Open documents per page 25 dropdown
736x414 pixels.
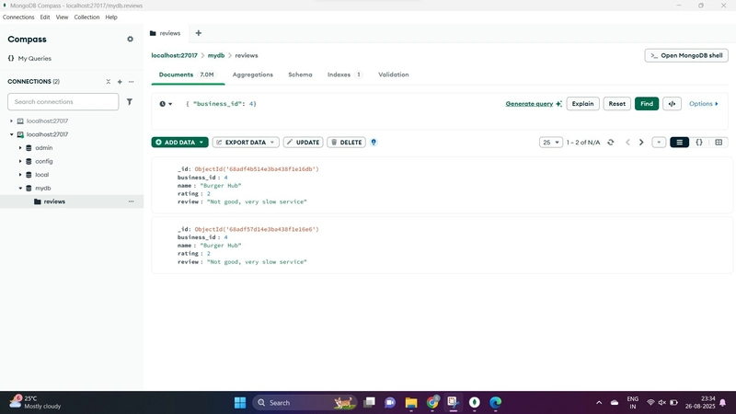(550, 143)
